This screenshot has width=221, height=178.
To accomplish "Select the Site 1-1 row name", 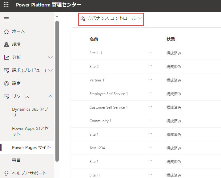I will (96, 53).
